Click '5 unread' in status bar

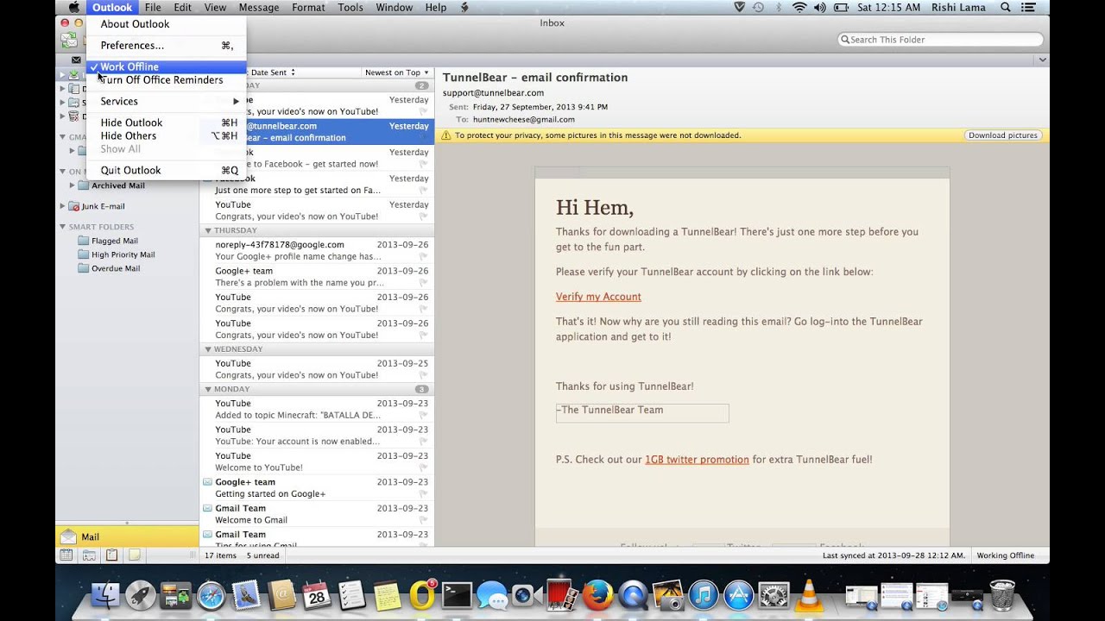coord(262,555)
